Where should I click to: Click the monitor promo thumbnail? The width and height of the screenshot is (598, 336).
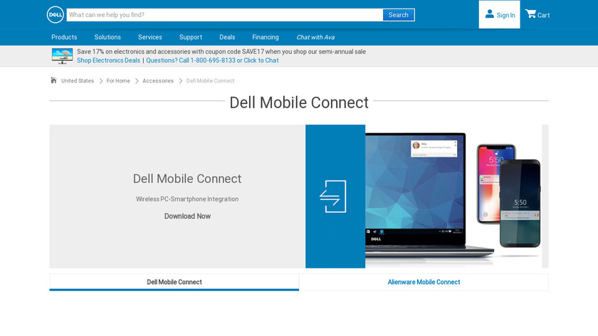point(62,56)
